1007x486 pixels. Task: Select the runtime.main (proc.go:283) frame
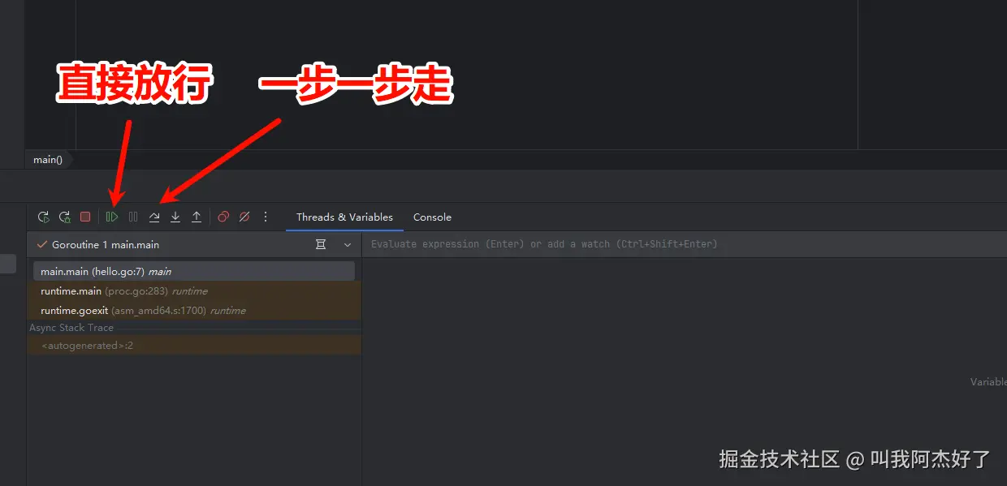pos(194,291)
